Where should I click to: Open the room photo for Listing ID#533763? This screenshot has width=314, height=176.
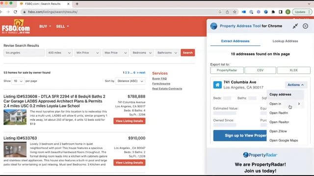point(15,150)
